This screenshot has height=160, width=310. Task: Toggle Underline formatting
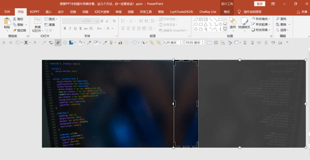click(75, 28)
